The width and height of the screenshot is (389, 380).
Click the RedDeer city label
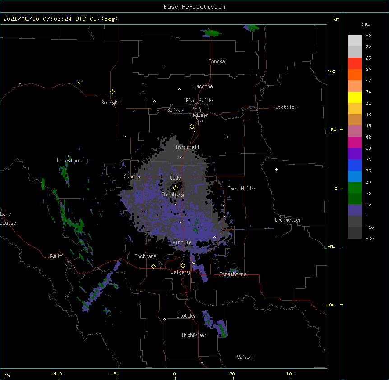199,115
